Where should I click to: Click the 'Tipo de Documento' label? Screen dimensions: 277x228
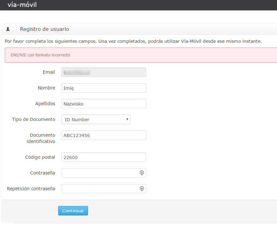(x=34, y=119)
